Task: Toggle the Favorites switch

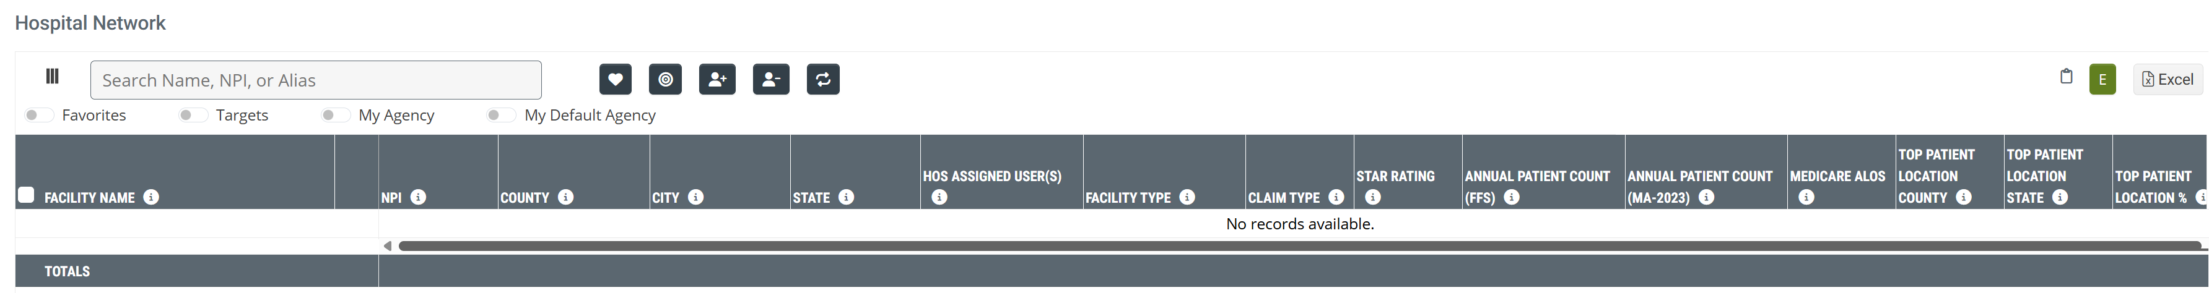Action: [x=38, y=115]
